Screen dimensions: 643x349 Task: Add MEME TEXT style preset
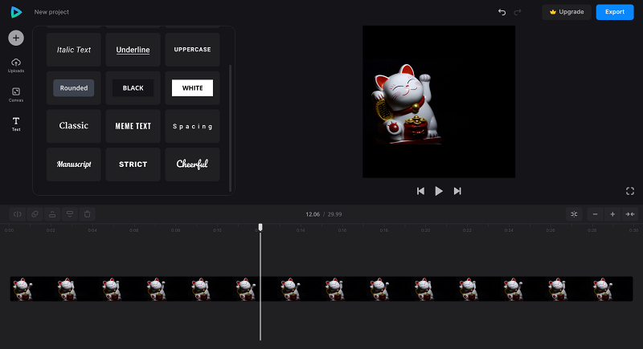tap(133, 126)
